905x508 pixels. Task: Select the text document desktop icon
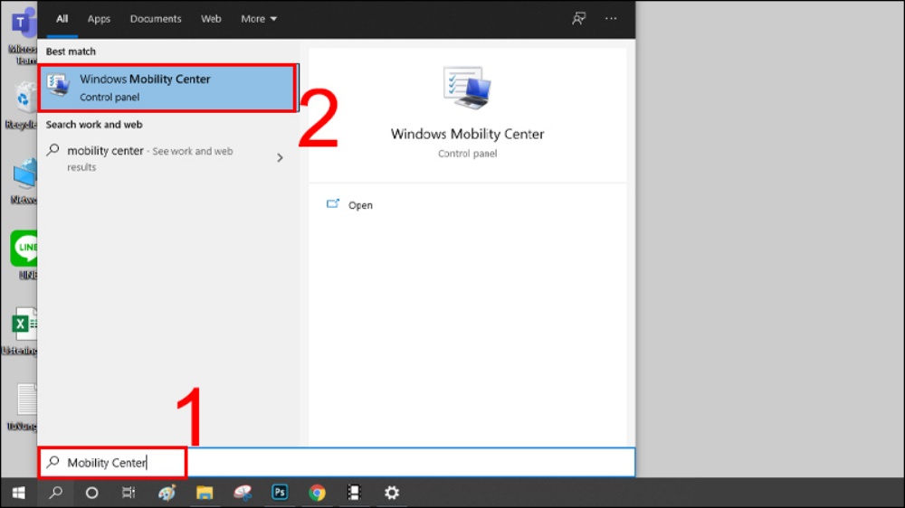(24, 407)
